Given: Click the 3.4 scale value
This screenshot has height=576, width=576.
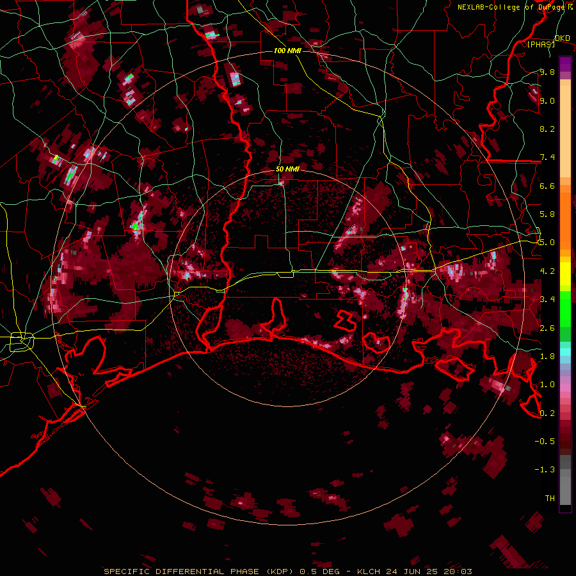Looking at the screenshot, I should pyautogui.click(x=547, y=300).
